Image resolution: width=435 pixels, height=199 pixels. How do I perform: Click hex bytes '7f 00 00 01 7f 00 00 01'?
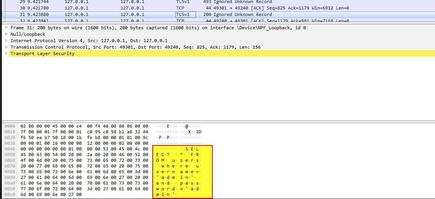[x=51, y=132]
